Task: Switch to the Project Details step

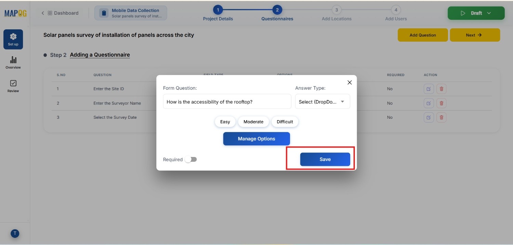Action: click(218, 10)
